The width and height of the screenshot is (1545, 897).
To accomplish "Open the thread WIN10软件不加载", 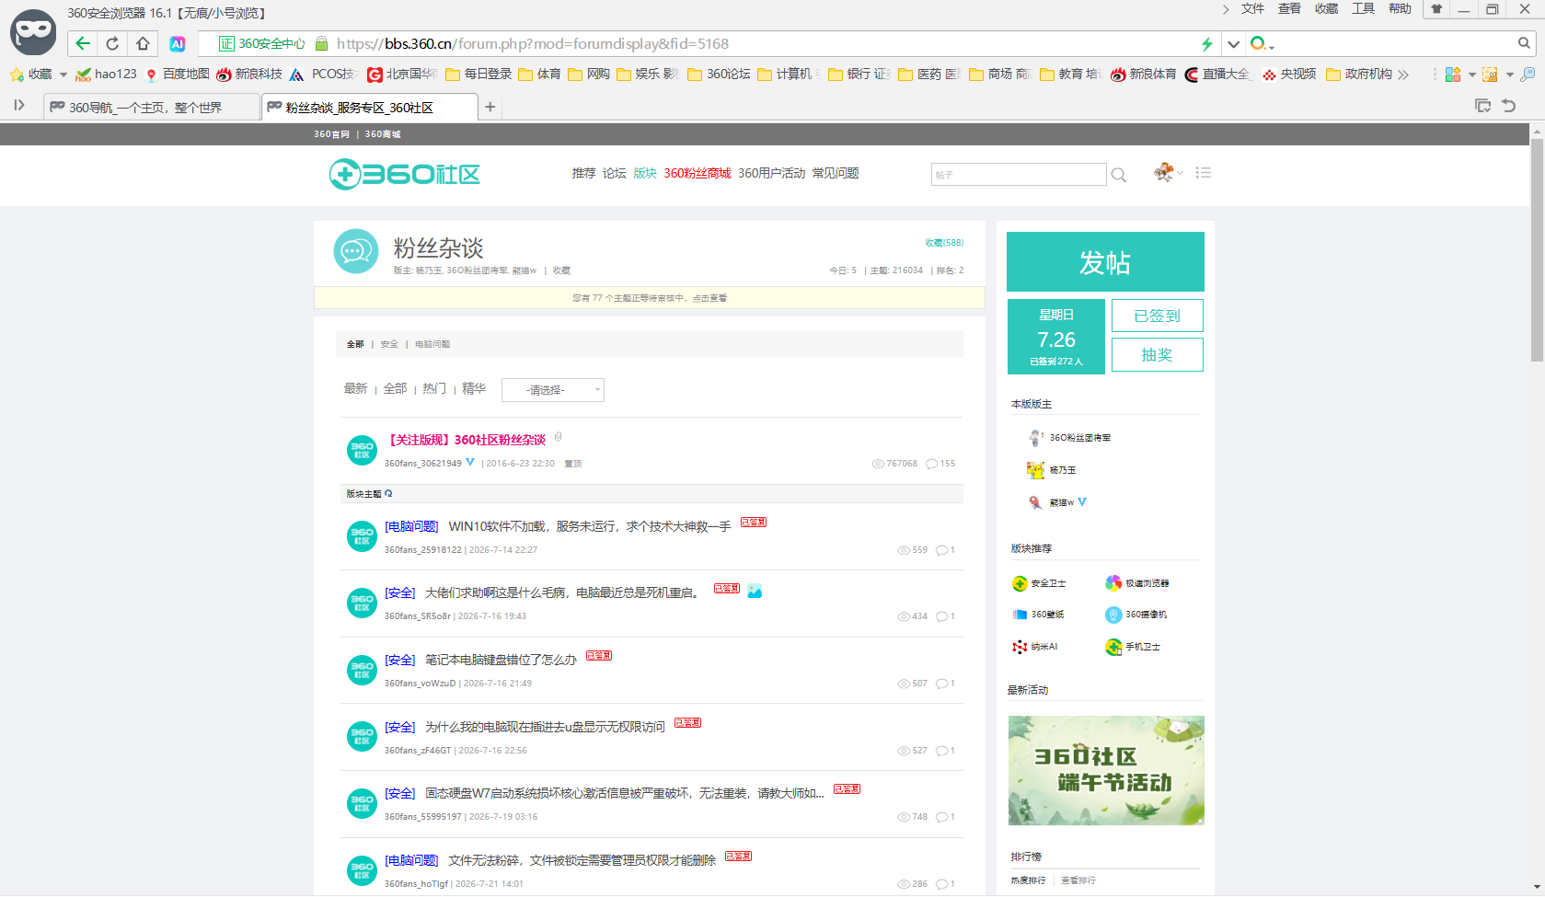I will click(589, 526).
